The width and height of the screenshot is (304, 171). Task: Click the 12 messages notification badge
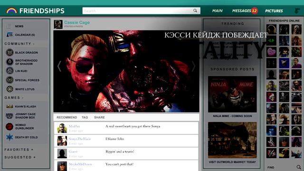click(x=255, y=10)
